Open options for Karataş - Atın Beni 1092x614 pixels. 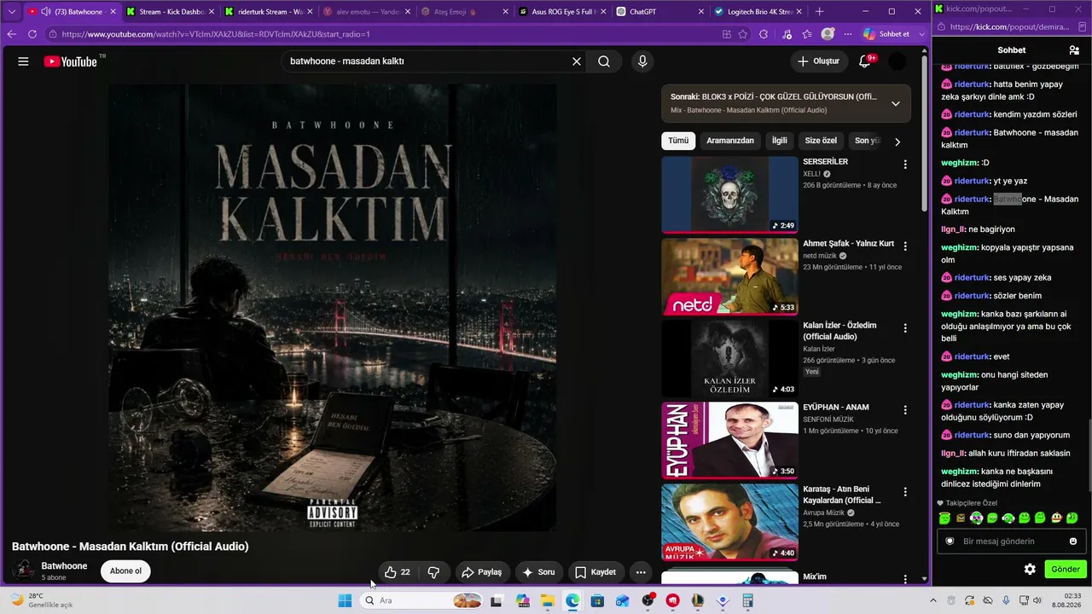[x=905, y=491]
